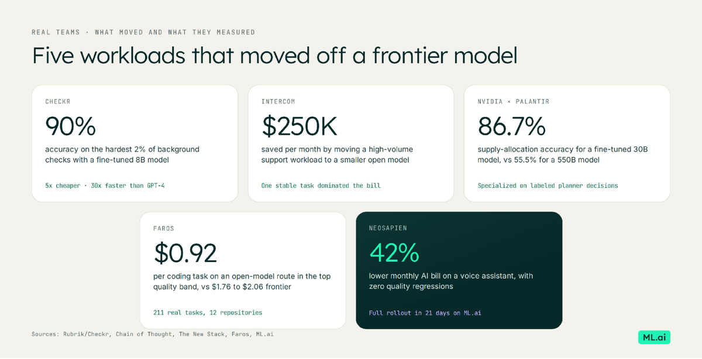The width and height of the screenshot is (702, 359).
Task: Click the slide headline about five workloads
Action: (x=274, y=55)
